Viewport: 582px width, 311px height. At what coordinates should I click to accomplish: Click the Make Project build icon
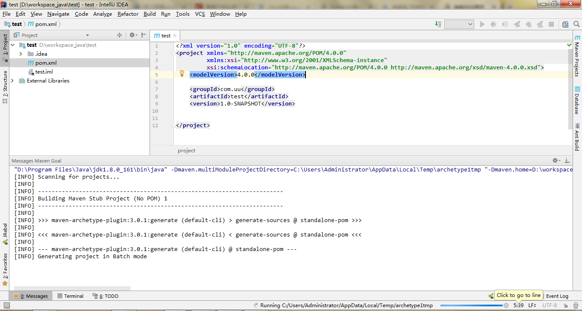coord(438,24)
